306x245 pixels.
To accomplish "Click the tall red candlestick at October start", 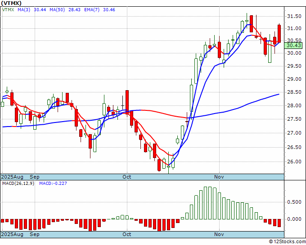I will click(127, 102).
